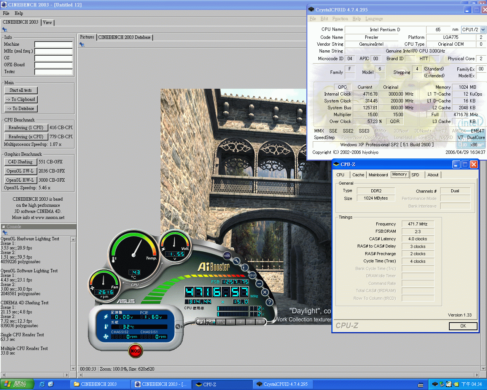Click the small NOS icon in AiBooster
This screenshot has height=390, width=487.
[227, 256]
